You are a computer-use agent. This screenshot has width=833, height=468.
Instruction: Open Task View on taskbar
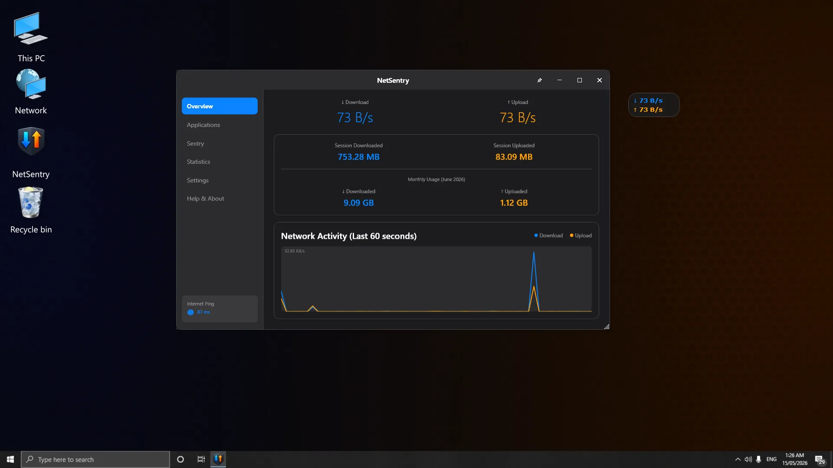point(201,459)
